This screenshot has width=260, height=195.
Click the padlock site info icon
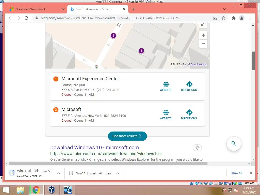tap(37, 18)
